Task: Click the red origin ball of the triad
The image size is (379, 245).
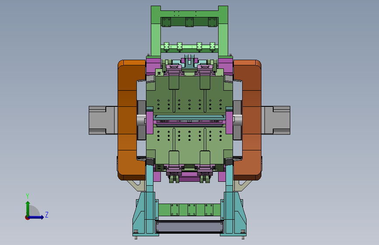Action: pos(27,218)
